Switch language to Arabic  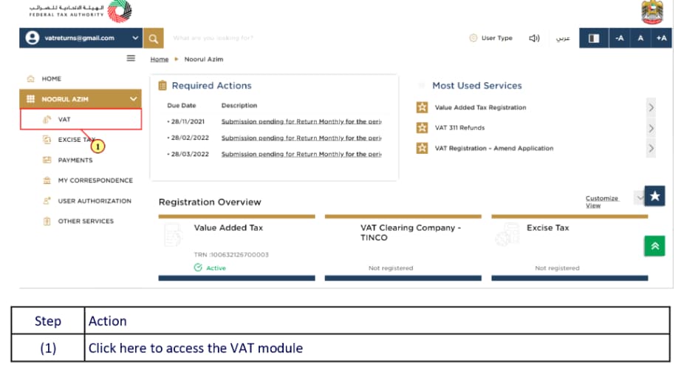[x=563, y=38]
